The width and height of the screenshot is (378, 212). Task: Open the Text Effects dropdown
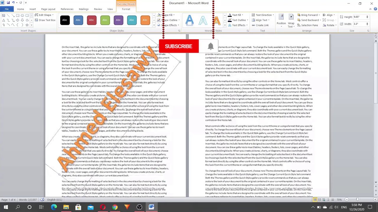pos(237,25)
